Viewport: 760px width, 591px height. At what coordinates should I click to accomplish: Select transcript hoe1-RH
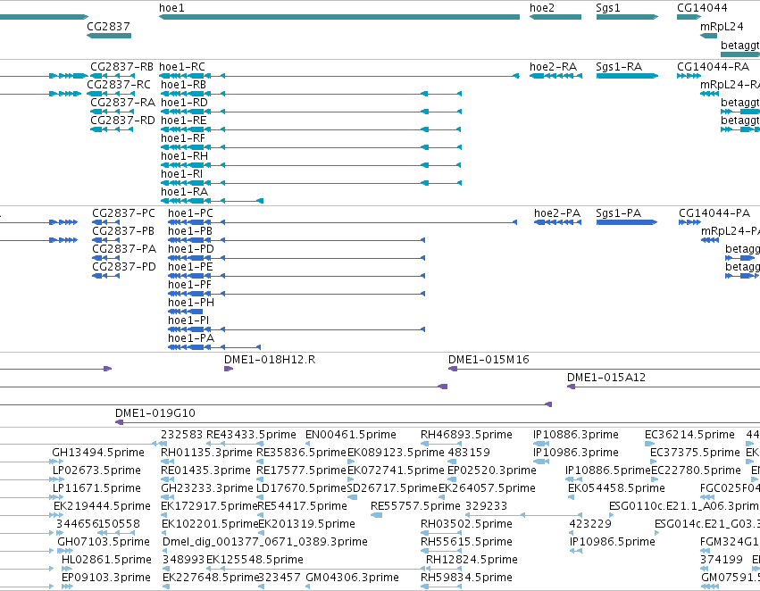(184, 156)
